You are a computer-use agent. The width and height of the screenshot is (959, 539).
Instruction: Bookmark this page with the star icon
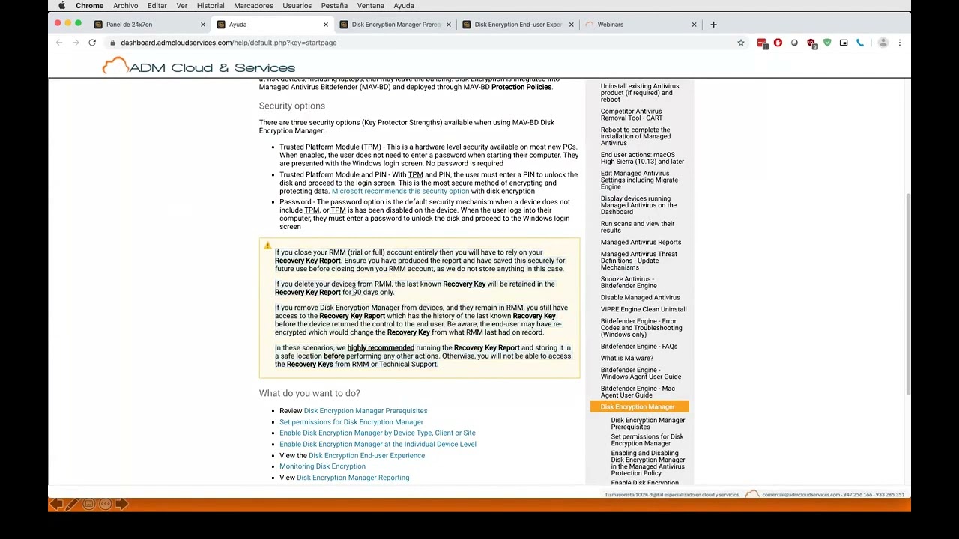[741, 43]
